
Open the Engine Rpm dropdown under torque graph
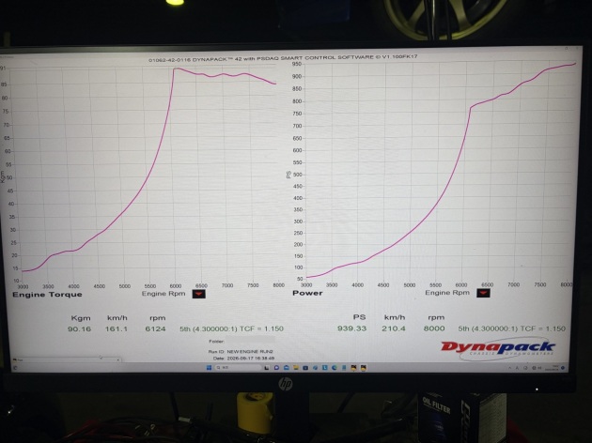(199, 294)
